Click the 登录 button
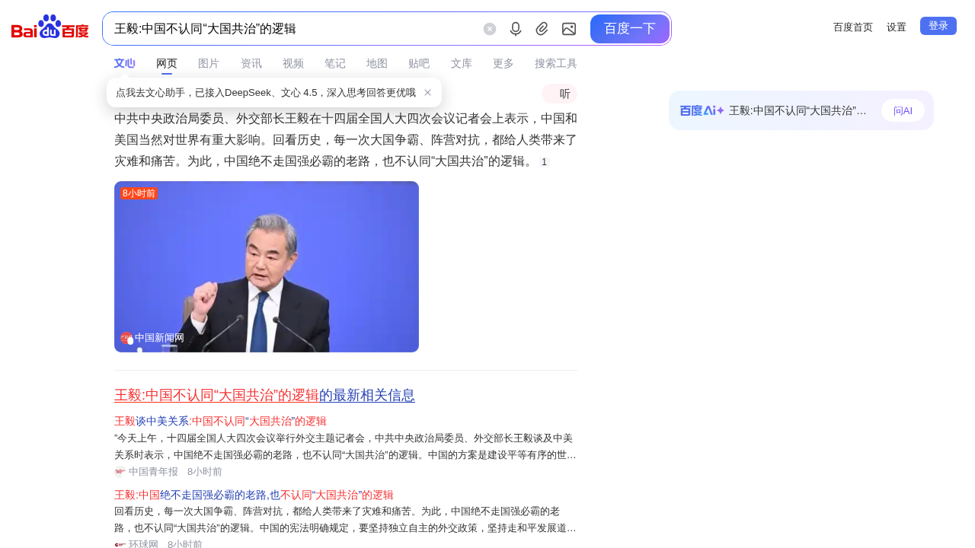Screen dimensions: 975x548 pyautogui.click(x=938, y=26)
